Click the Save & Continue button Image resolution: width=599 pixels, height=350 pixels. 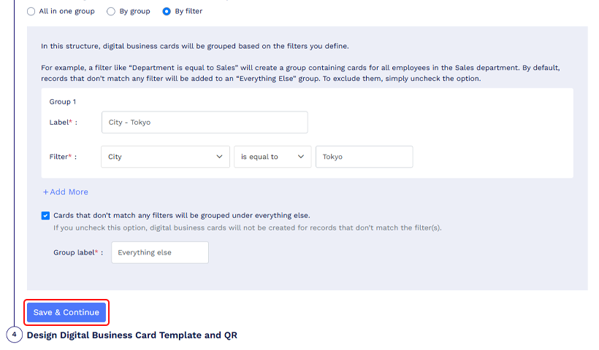click(66, 312)
